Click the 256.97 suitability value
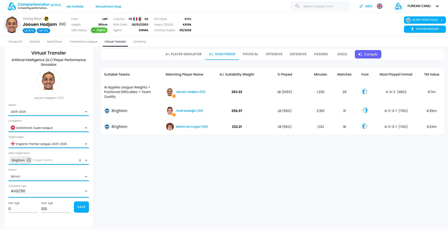Screen dimensions: 448x231 pyautogui.click(x=237, y=110)
